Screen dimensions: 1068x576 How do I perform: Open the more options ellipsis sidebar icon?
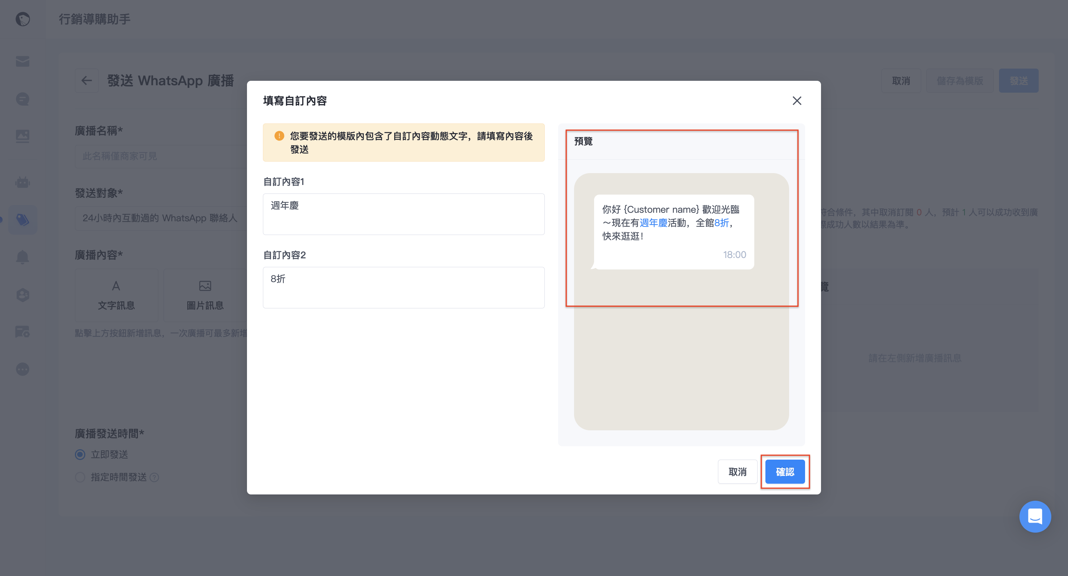coord(23,369)
